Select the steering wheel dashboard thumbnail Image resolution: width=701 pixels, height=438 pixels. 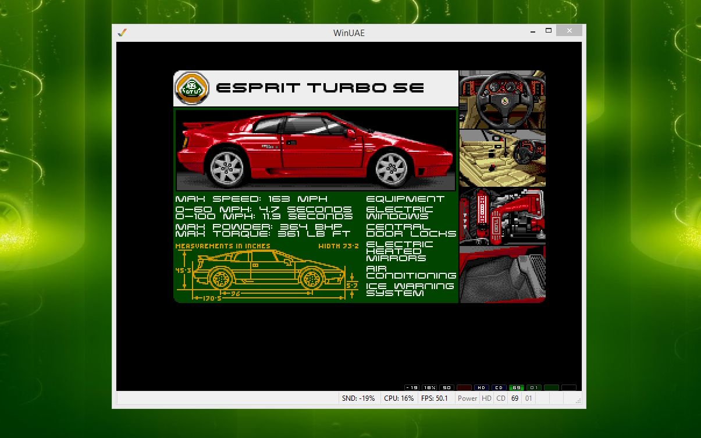[x=503, y=99]
